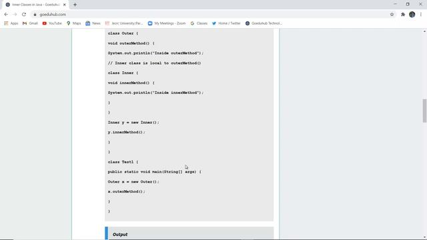Click 'Inner y = new Inner();' line

click(133, 123)
